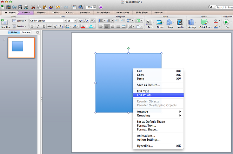This screenshot has height=154, width=233.
Task: Select Format Shape... from context menu
Action: coord(146,129)
